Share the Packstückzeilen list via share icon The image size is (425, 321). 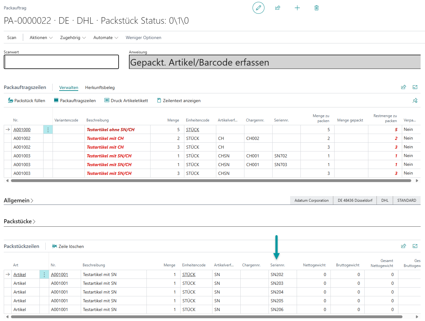click(x=403, y=246)
